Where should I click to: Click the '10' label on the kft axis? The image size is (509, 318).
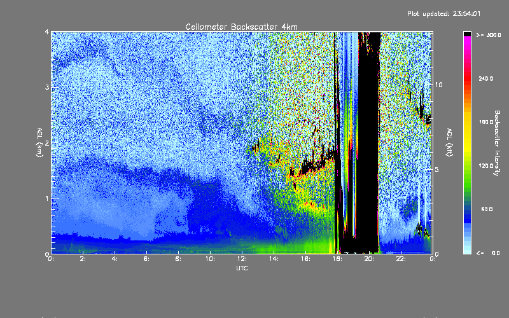pyautogui.click(x=438, y=85)
